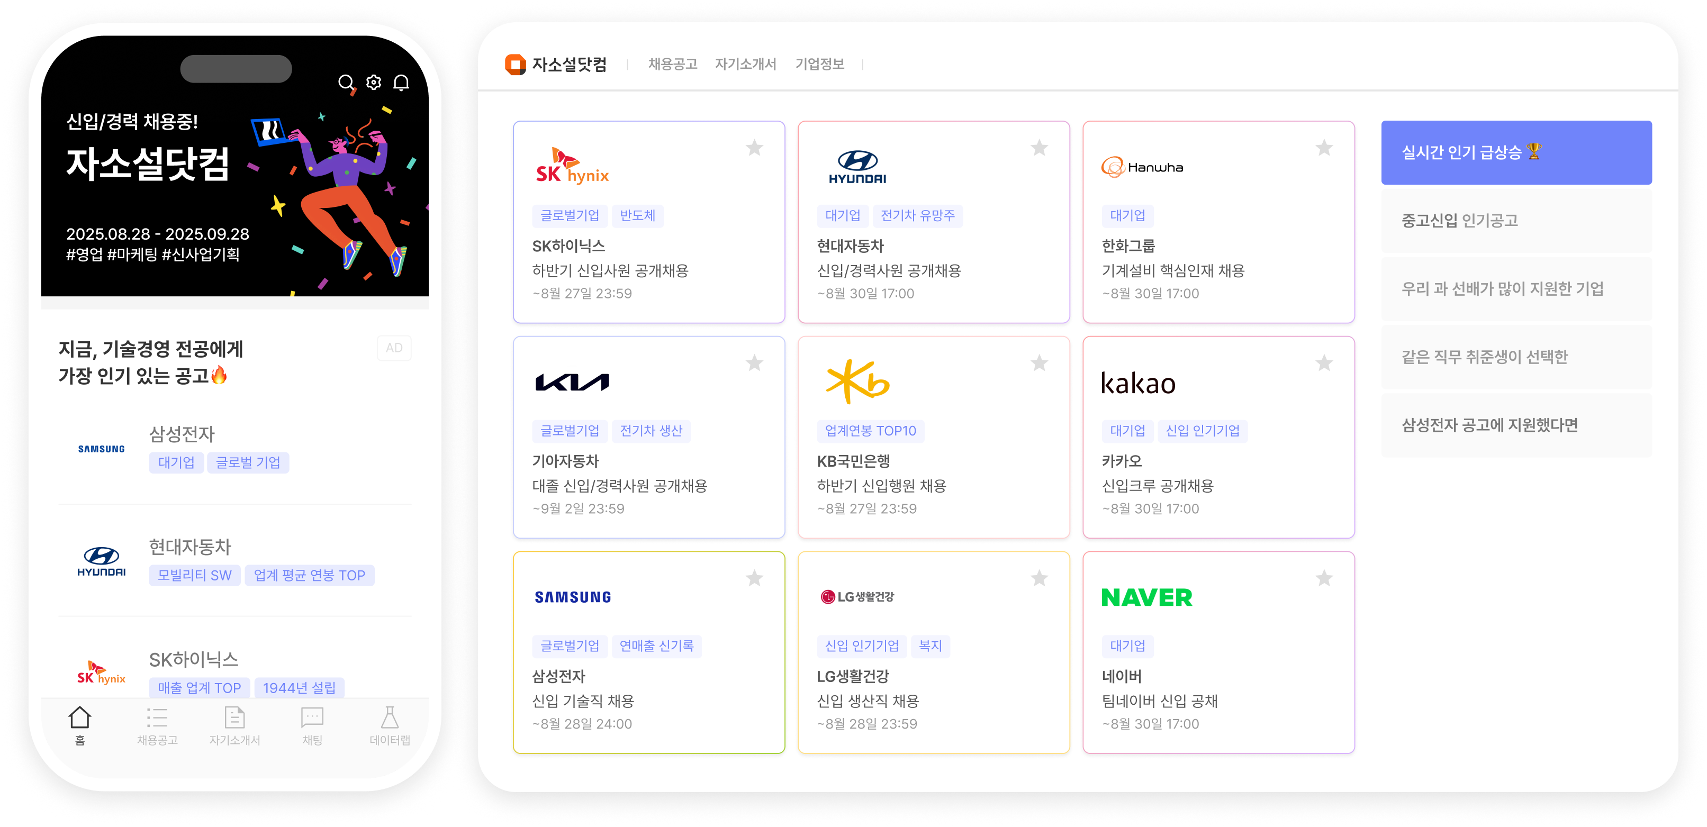Open 기업정보 in top navigation
1707x827 pixels.
819,64
